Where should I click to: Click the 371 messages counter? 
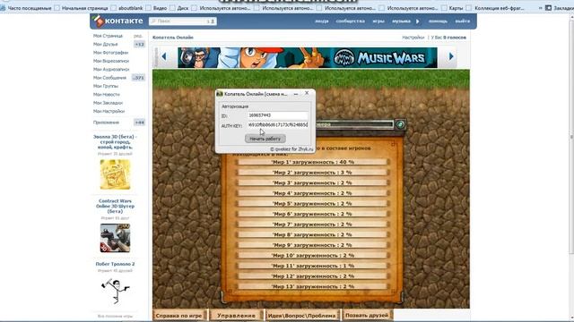[x=138, y=78]
